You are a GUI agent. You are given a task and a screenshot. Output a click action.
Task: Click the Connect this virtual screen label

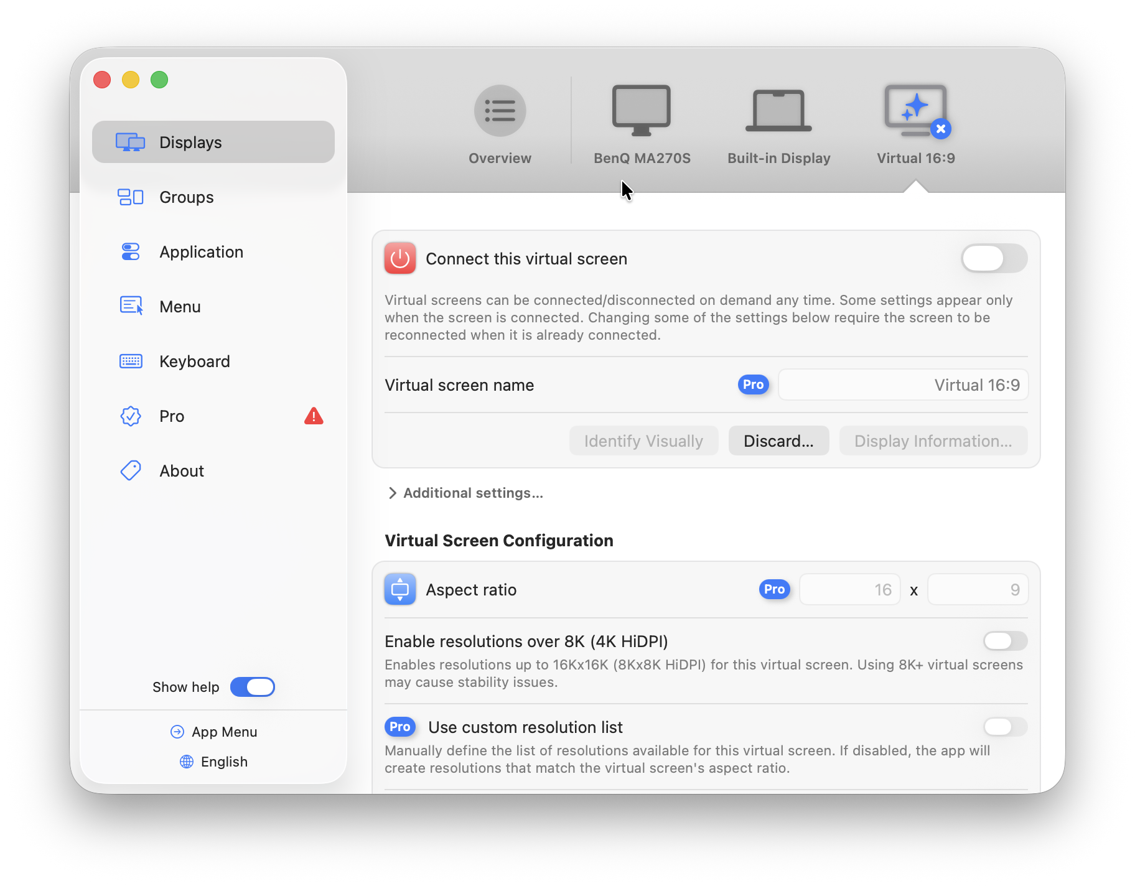click(x=526, y=258)
